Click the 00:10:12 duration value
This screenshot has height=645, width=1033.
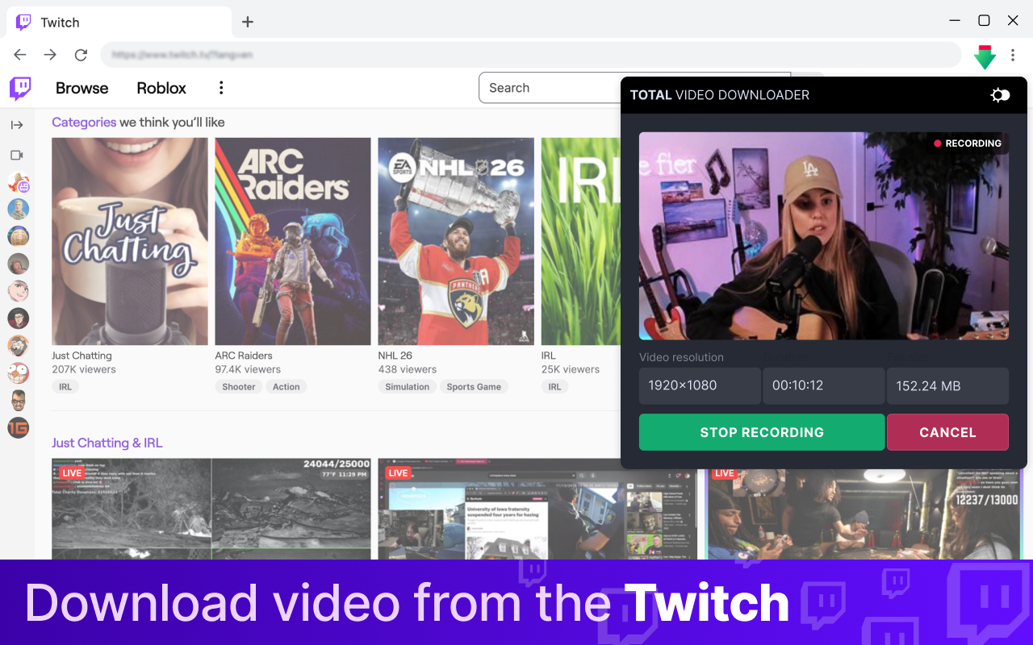824,385
